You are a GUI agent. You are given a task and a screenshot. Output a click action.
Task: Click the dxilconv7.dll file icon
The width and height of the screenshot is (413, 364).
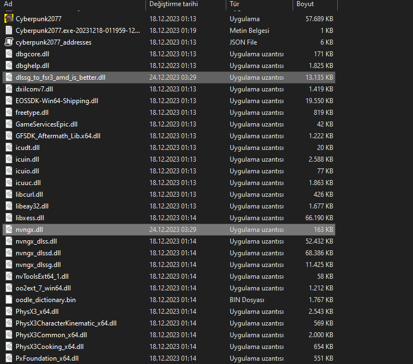click(x=9, y=89)
